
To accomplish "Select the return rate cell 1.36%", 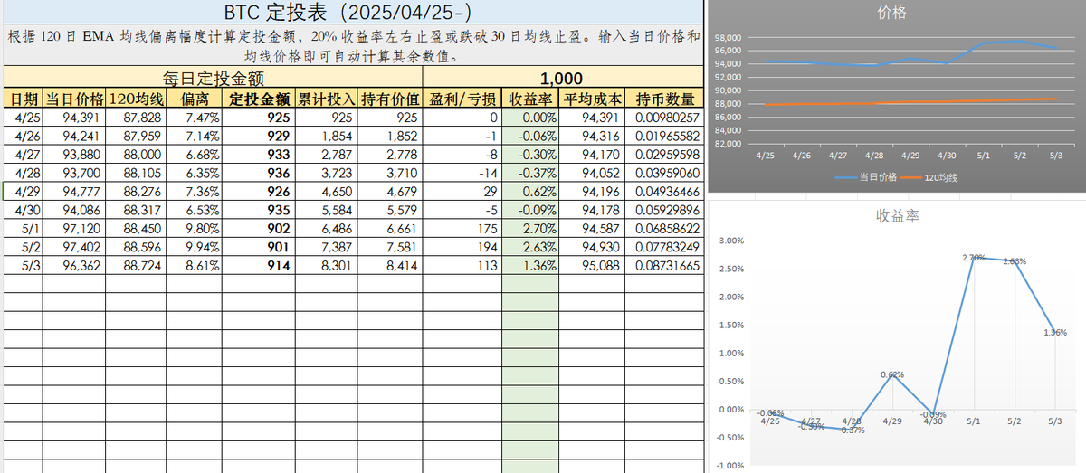I will point(530,266).
